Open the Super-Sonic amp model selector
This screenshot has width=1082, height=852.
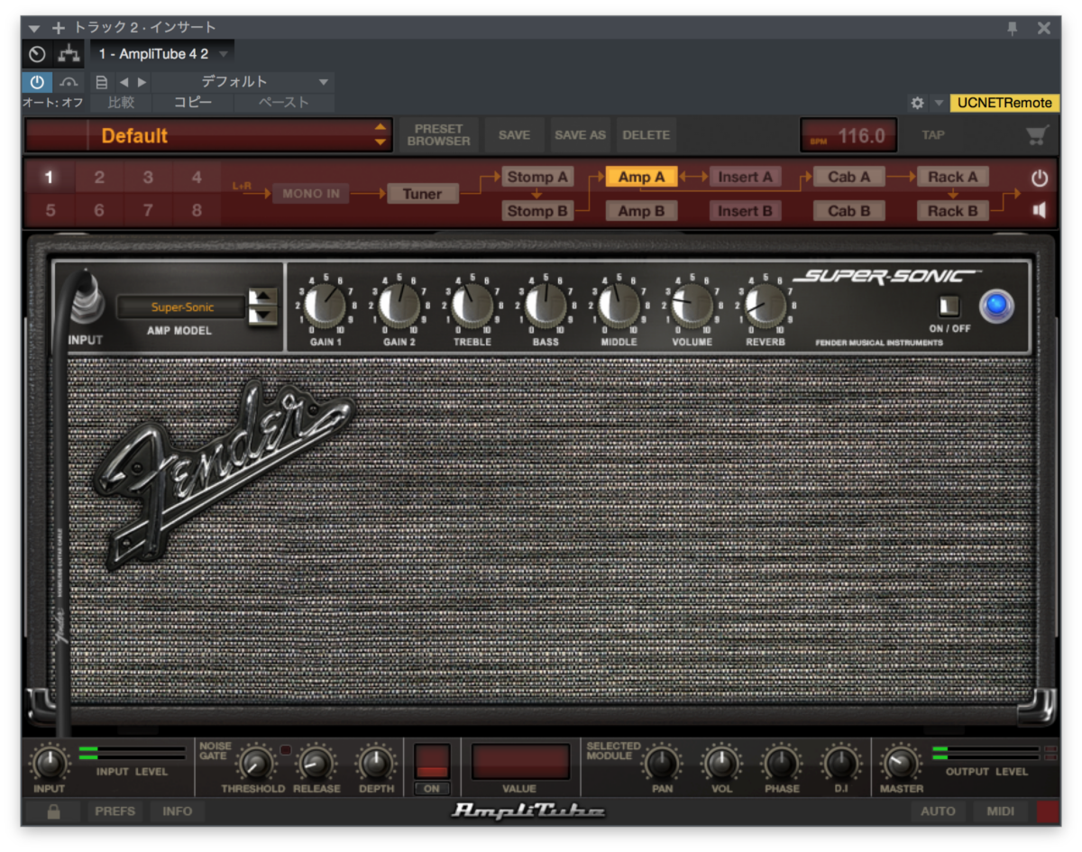[x=182, y=307]
